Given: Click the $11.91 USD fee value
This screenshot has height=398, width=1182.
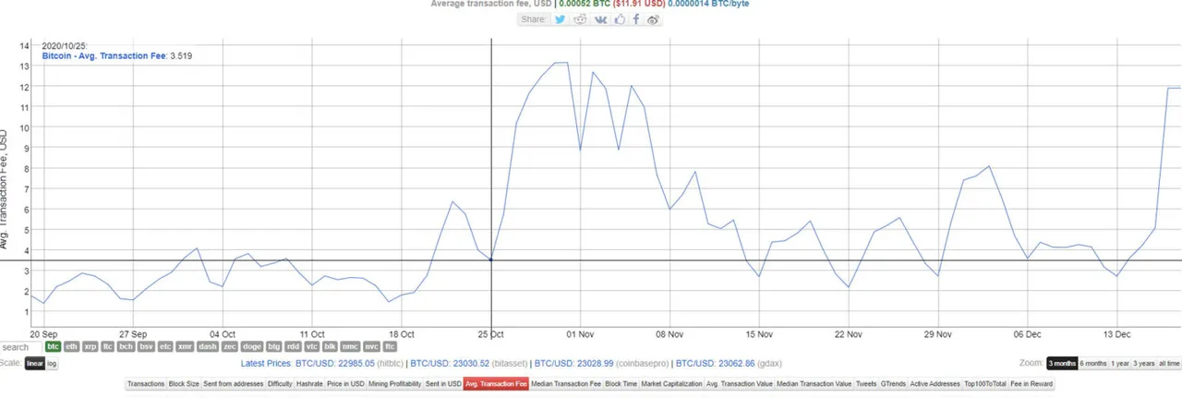Looking at the screenshot, I should point(640,4).
